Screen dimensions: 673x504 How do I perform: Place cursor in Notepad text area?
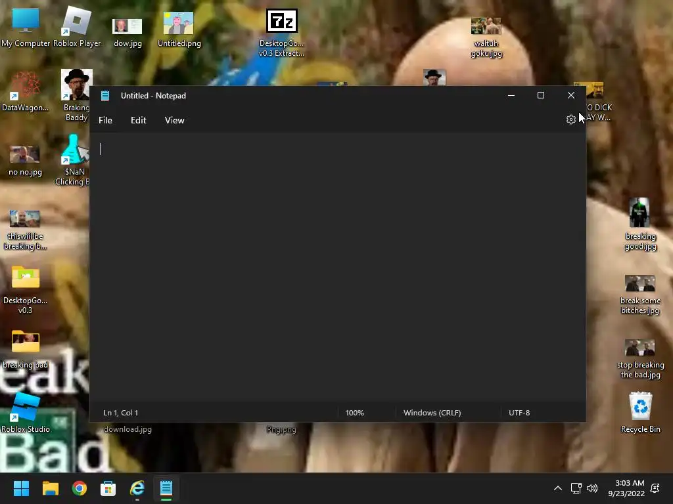(x=337, y=268)
